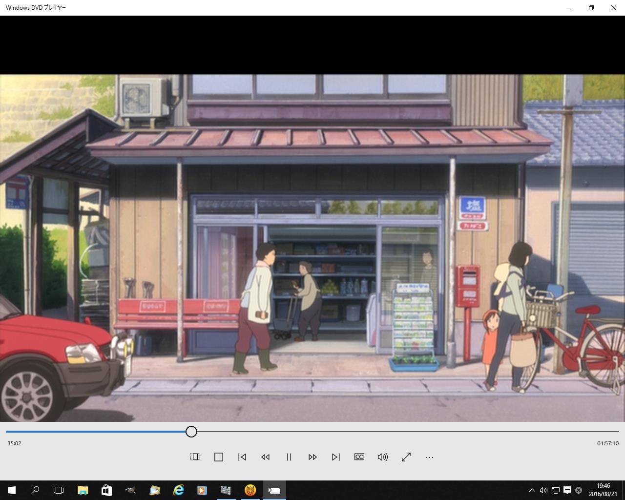Click the gray X tray icon

(x=579, y=490)
